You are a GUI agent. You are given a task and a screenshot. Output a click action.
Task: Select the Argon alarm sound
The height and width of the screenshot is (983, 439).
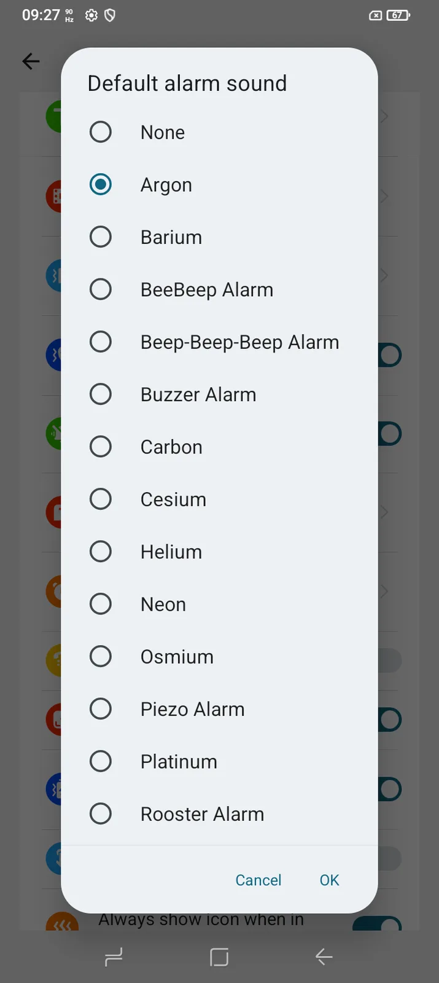(101, 184)
